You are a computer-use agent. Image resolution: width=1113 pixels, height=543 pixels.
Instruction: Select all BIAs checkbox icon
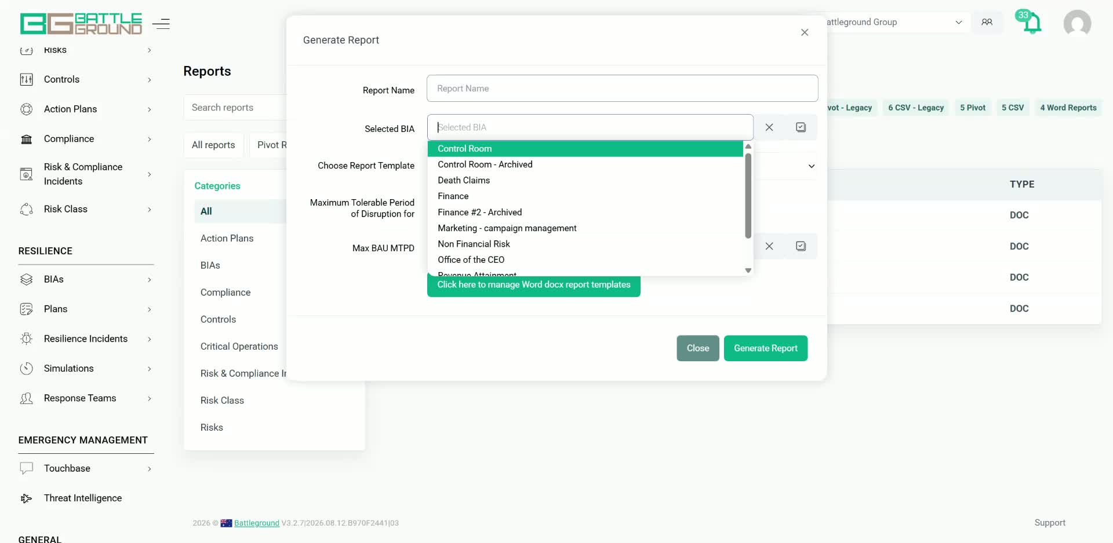coord(801,127)
